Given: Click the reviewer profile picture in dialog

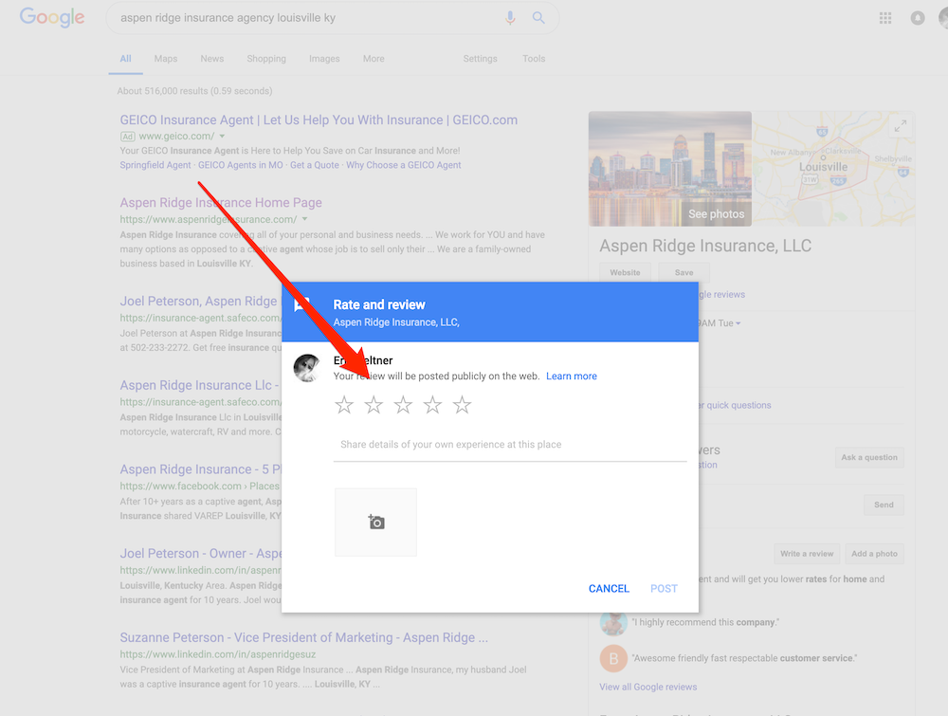Looking at the screenshot, I should coord(307,368).
